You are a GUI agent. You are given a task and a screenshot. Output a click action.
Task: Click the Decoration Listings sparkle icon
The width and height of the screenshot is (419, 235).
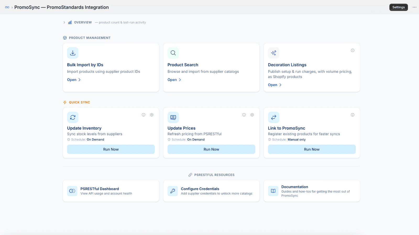pos(274,53)
